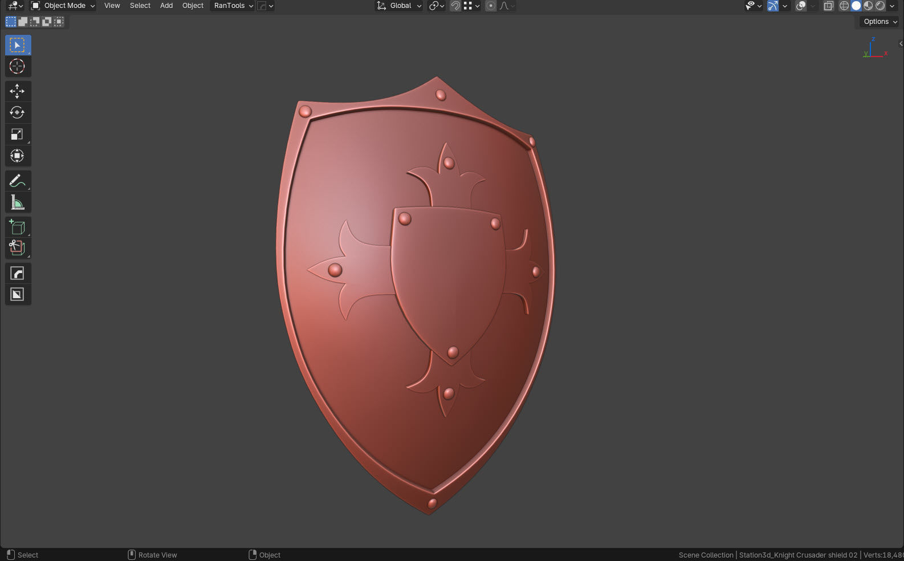The height and width of the screenshot is (561, 904).
Task: Open the dropdown next to RanTools
Action: click(x=266, y=6)
